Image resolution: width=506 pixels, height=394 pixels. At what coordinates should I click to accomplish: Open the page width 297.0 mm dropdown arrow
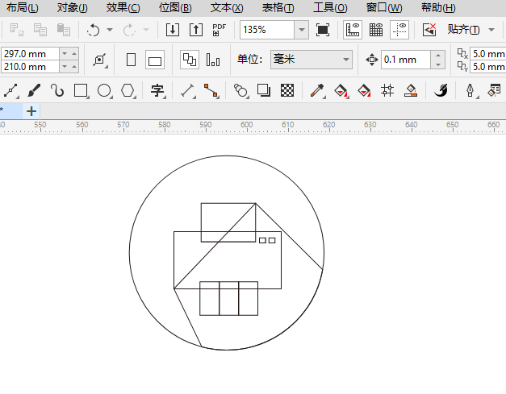click(65, 53)
